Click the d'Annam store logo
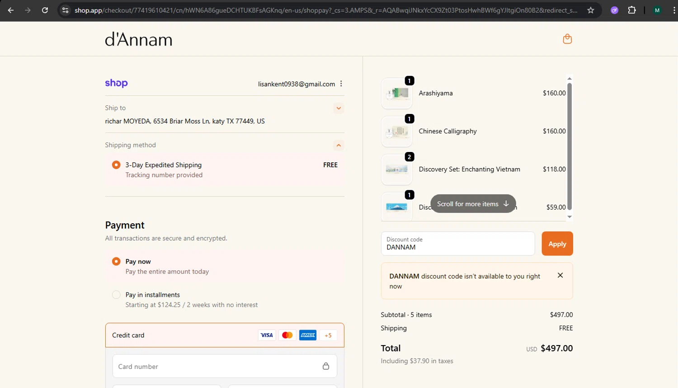The image size is (678, 388). pyautogui.click(x=139, y=39)
